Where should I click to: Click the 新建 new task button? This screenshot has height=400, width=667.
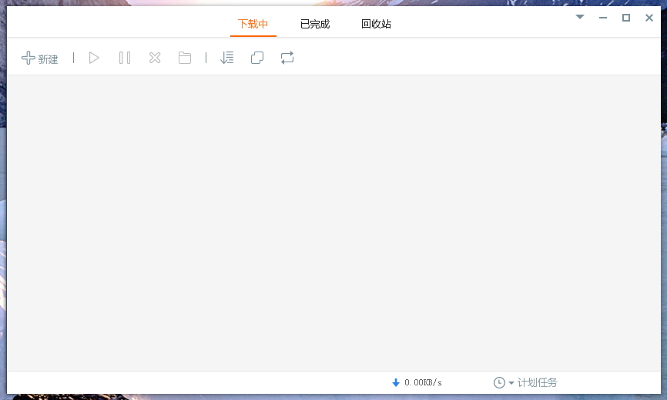click(39, 58)
